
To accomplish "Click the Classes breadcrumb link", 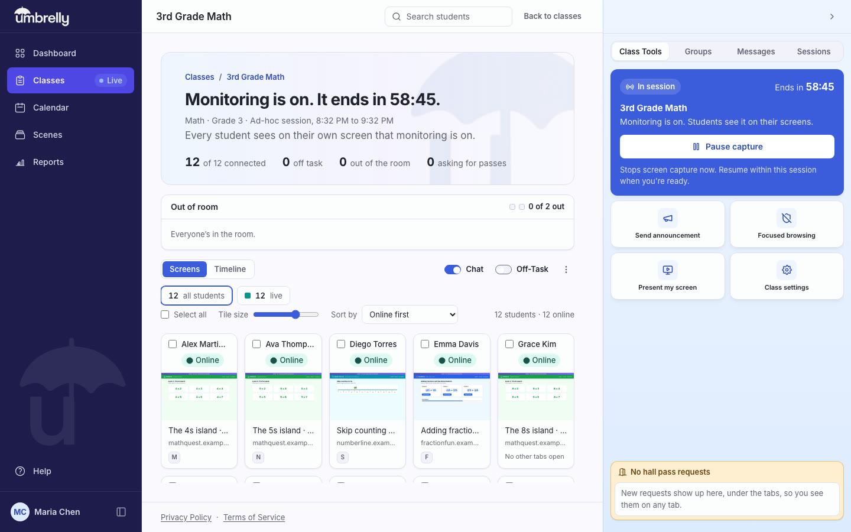I will 200,77.
